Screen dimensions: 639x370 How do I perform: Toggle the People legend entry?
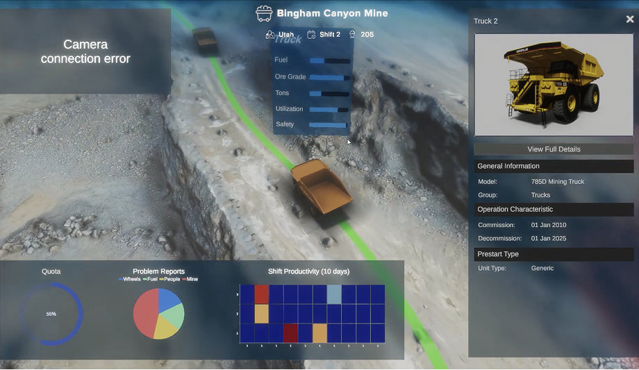(x=169, y=279)
